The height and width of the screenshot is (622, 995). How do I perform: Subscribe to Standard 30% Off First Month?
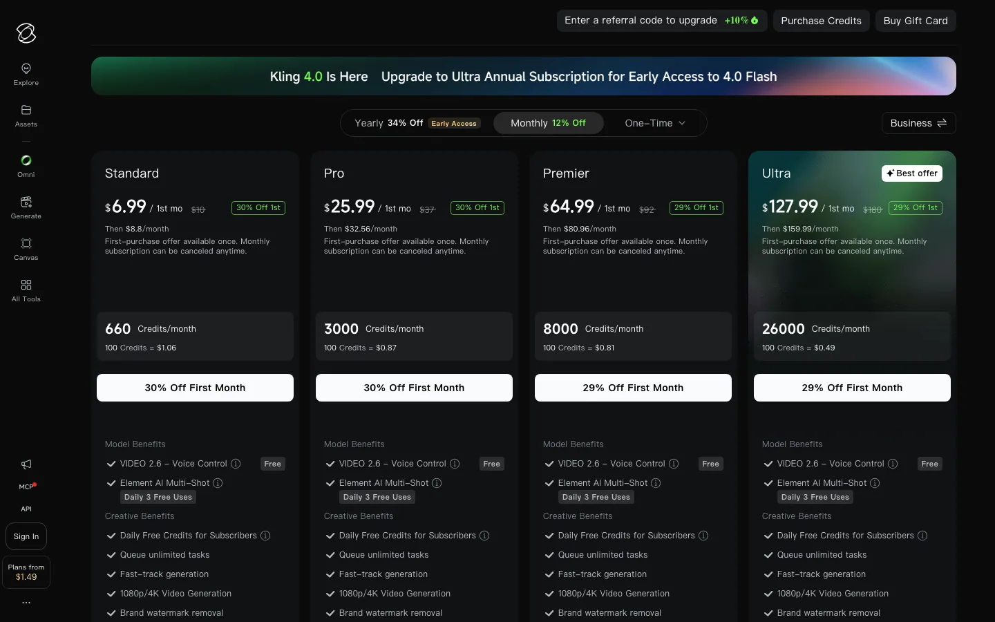[195, 388]
